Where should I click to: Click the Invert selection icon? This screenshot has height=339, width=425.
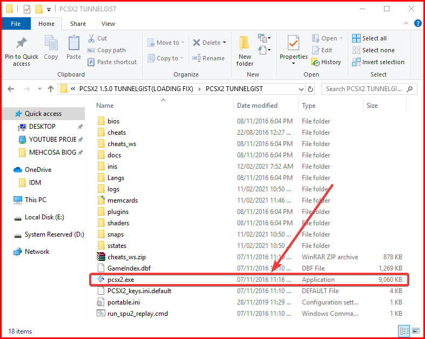coord(356,62)
